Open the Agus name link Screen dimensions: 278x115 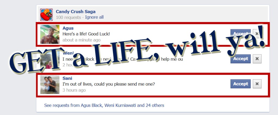[68, 28]
